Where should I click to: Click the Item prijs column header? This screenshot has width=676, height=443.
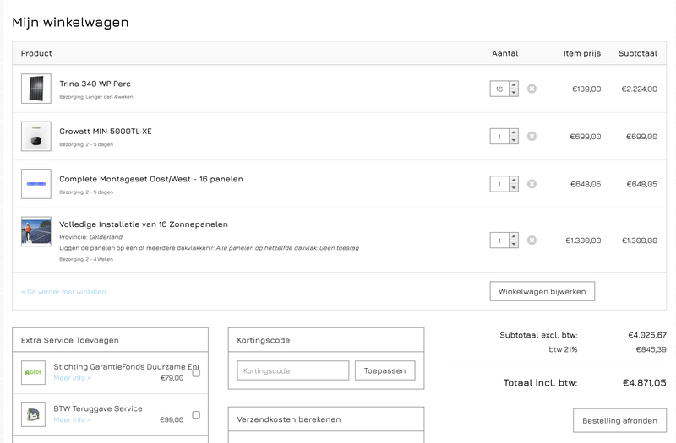(582, 53)
